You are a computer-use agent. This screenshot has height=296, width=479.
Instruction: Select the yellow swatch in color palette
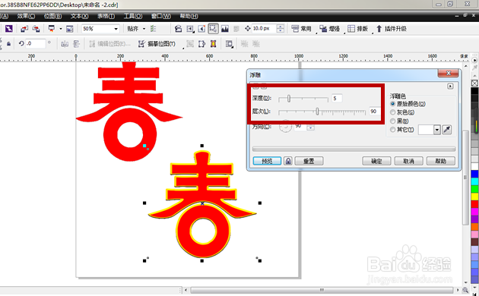(474, 197)
